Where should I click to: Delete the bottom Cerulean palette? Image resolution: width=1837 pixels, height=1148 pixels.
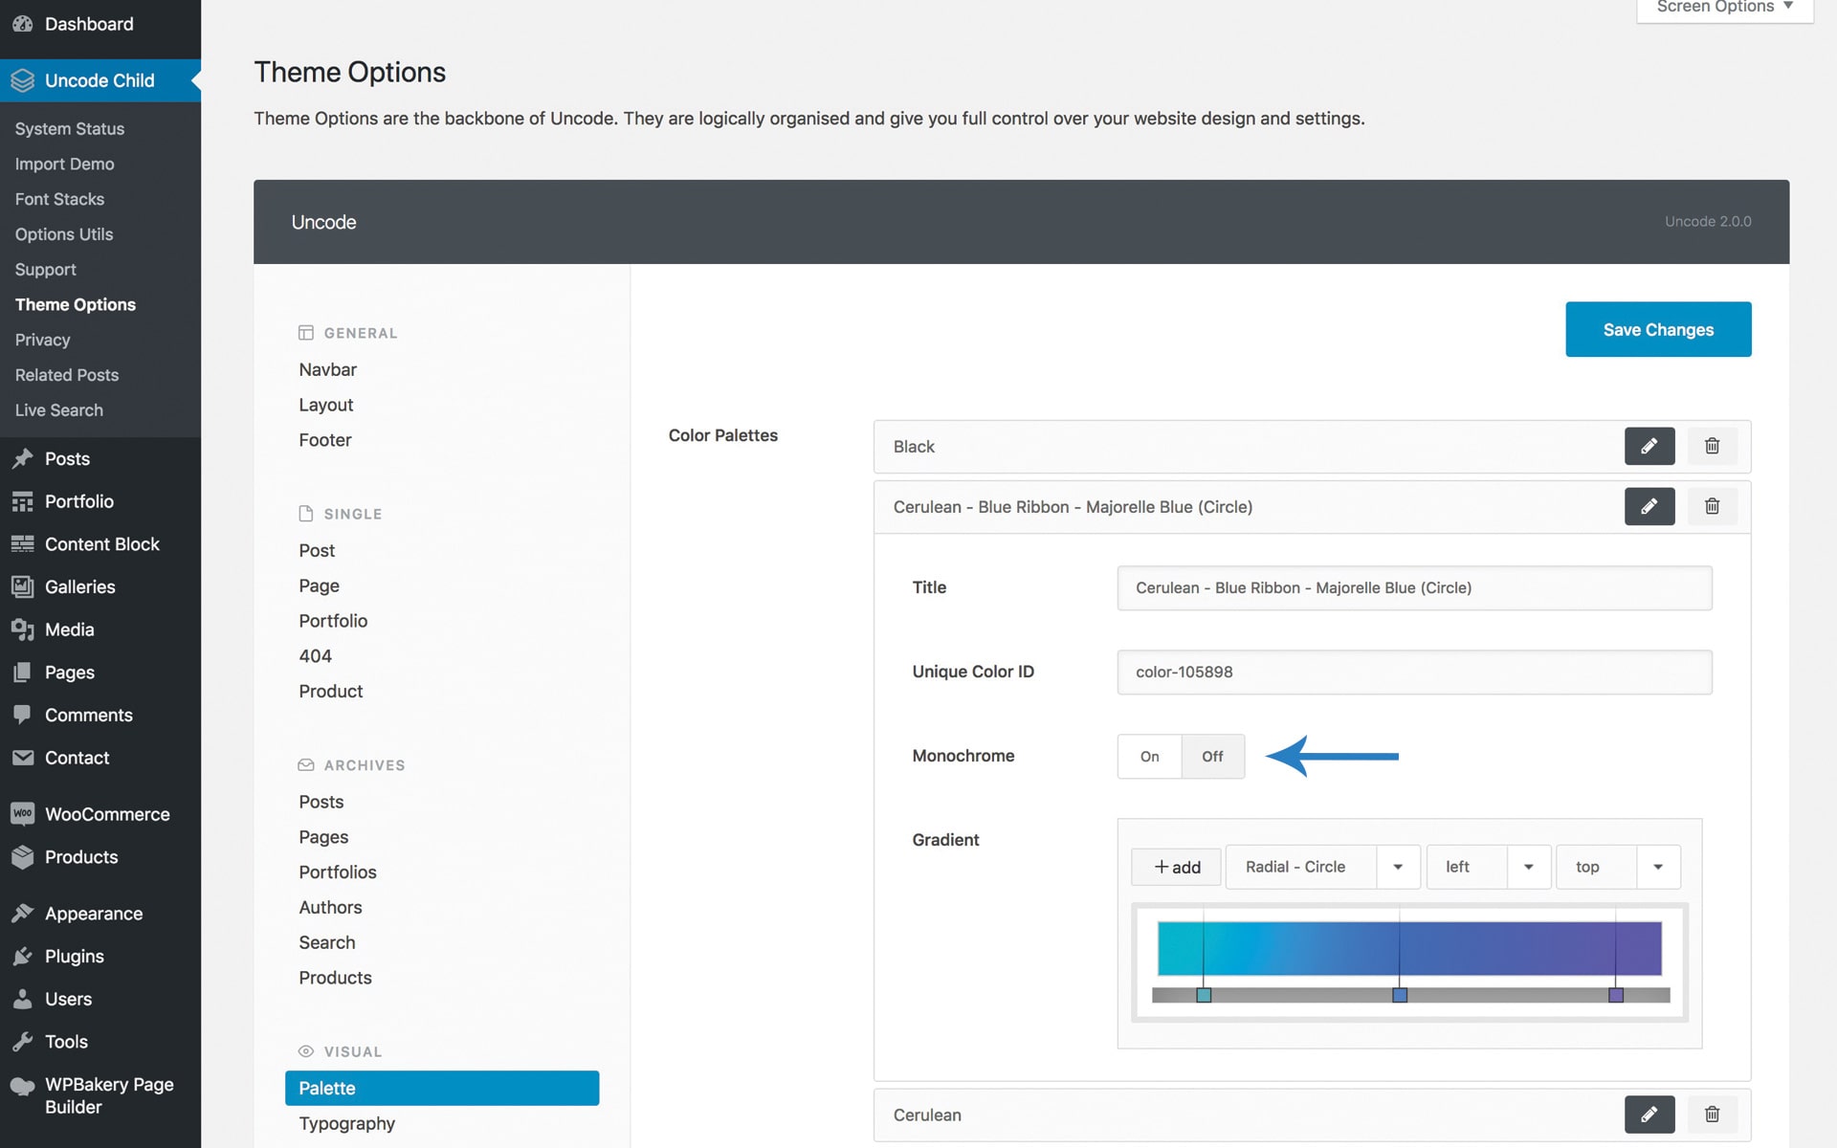tap(1712, 1115)
